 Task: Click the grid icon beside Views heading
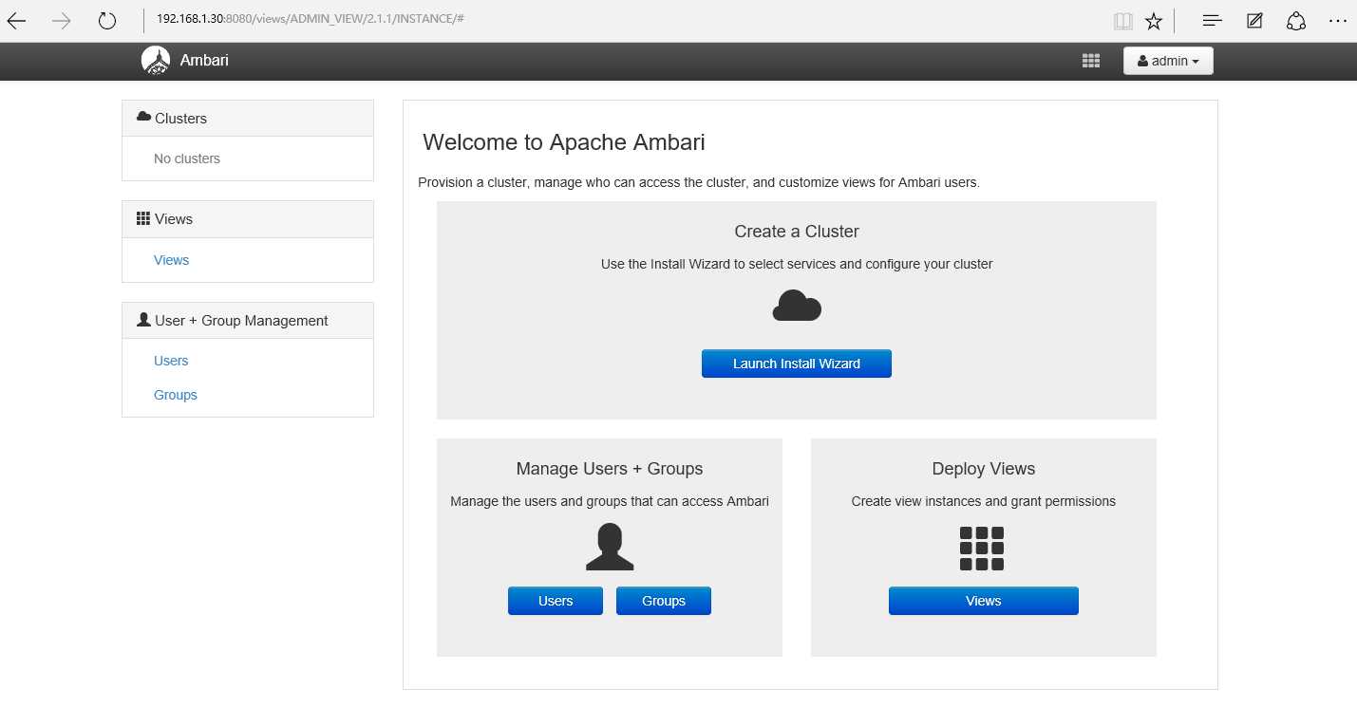click(x=143, y=218)
